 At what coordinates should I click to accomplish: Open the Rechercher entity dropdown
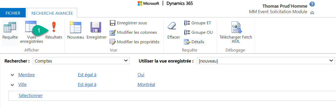81,61
